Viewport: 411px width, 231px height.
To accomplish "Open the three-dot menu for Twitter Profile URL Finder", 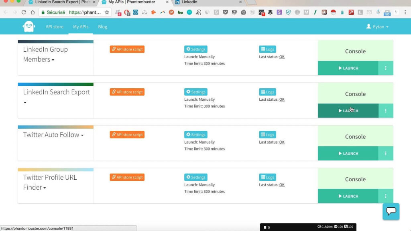I will (386, 196).
